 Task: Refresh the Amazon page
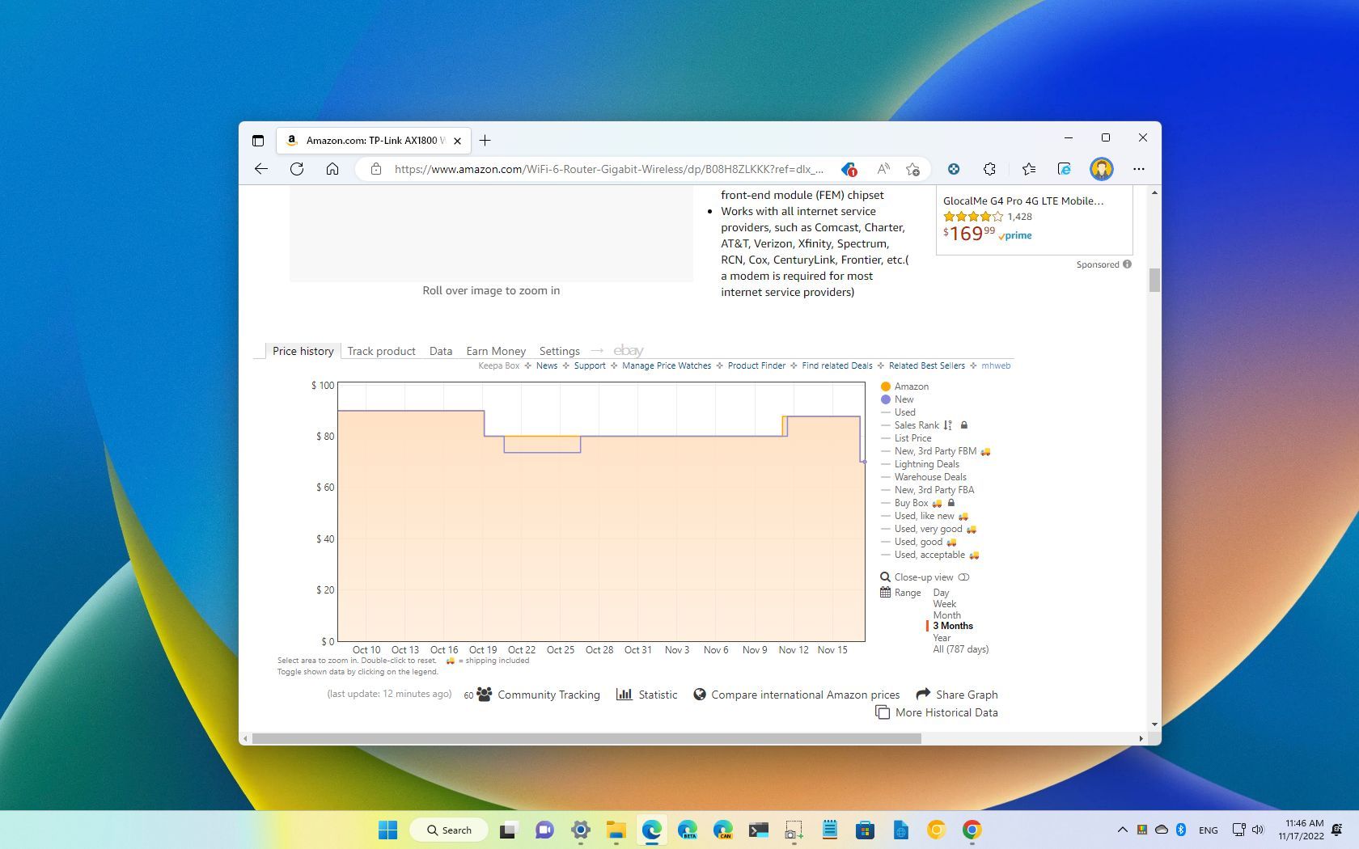click(x=296, y=169)
